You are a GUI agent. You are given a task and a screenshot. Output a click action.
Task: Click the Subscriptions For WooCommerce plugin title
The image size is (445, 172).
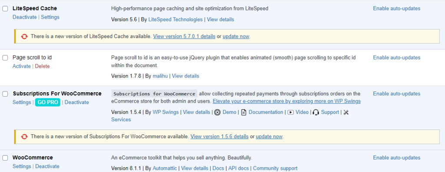[57, 94]
